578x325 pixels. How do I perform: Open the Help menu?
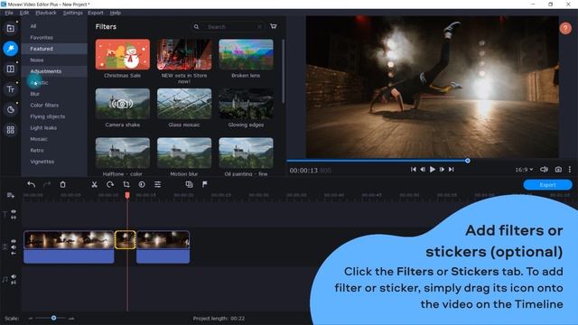[115, 13]
